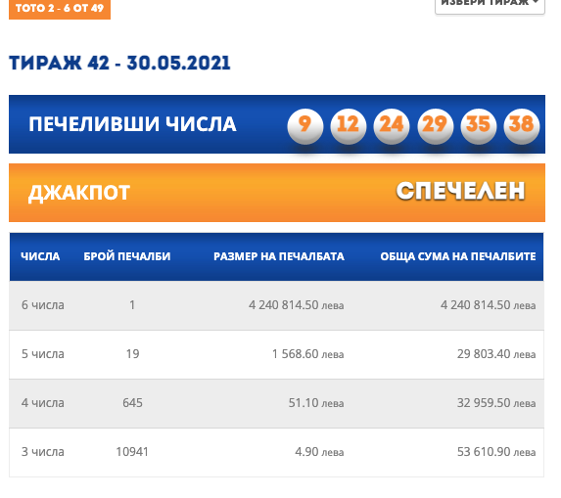Select the 5 числа table row
This screenshot has width=561, height=498.
(276, 354)
